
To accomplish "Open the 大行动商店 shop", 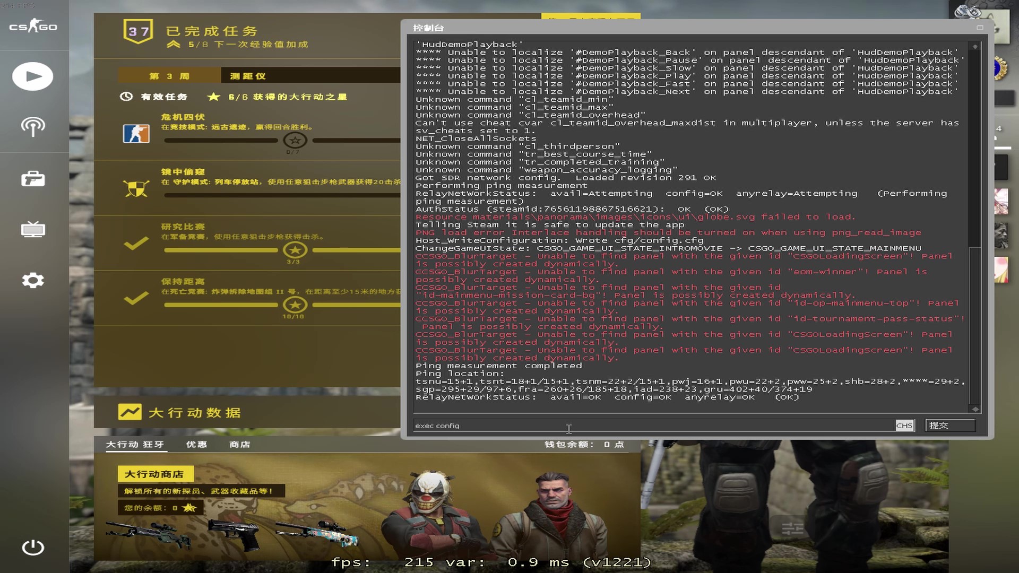I will coord(156,473).
